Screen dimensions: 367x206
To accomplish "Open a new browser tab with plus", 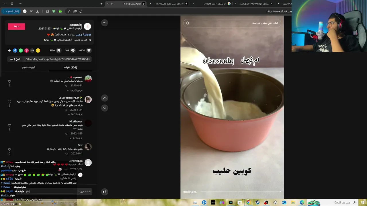I will [101, 4].
